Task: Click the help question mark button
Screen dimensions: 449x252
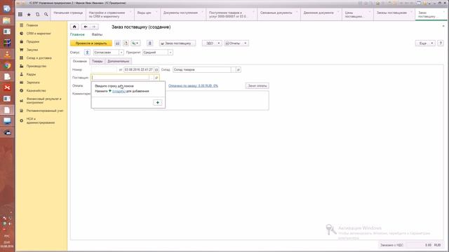Action: 441,43
